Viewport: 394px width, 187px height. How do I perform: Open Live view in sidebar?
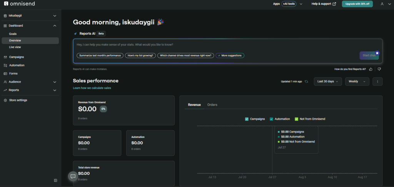[x=15, y=47]
